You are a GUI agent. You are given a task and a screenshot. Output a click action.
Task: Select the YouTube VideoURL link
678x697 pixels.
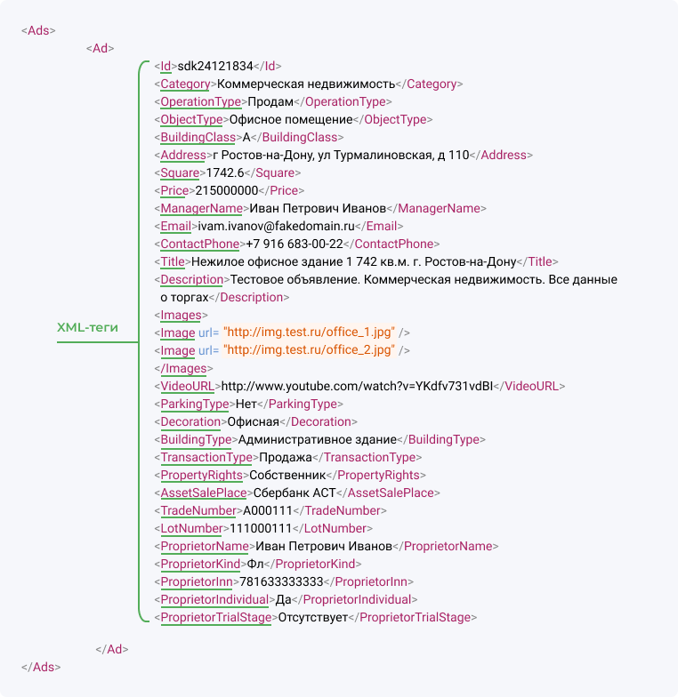357,386
